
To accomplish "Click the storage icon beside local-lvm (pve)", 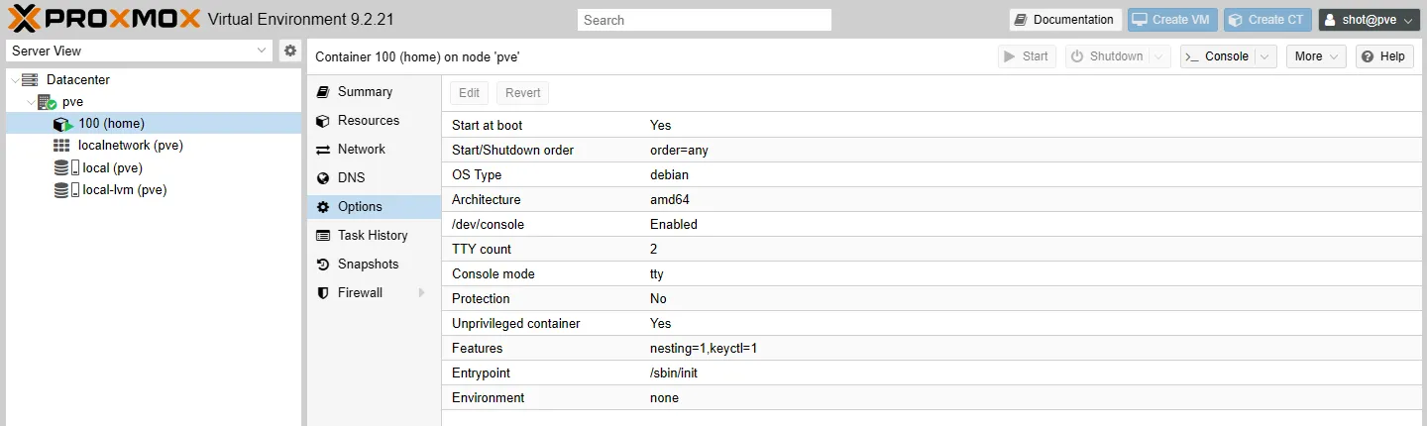I will (67, 189).
